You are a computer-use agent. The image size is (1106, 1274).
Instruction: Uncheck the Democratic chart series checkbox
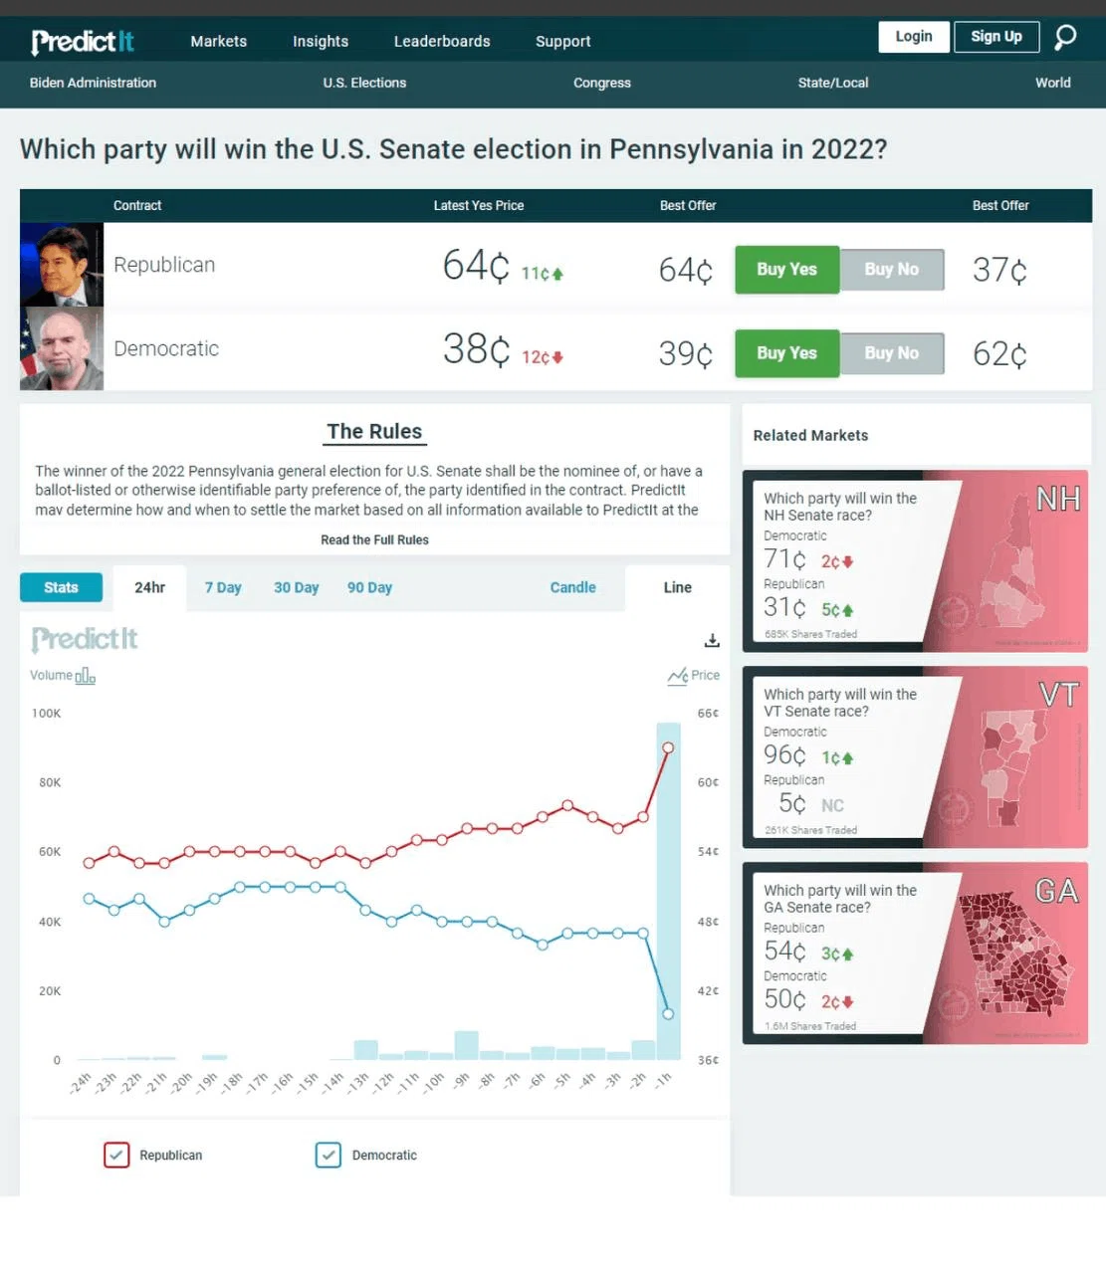coord(329,1155)
